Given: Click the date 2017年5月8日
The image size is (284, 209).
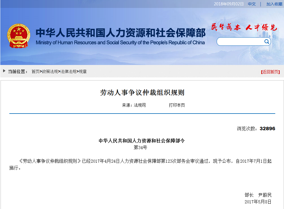Looking at the screenshot, I should tap(258, 202).
